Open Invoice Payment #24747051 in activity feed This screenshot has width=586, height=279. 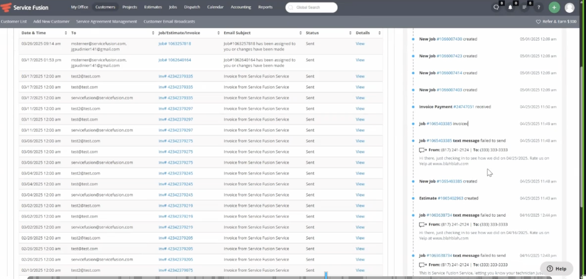coord(464,107)
